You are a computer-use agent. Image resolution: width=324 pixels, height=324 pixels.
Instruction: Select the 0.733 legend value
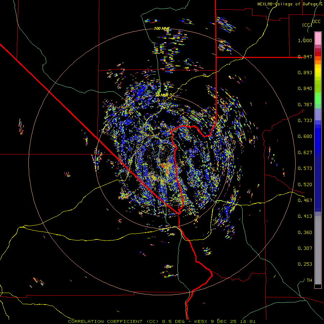pyautogui.click(x=305, y=121)
